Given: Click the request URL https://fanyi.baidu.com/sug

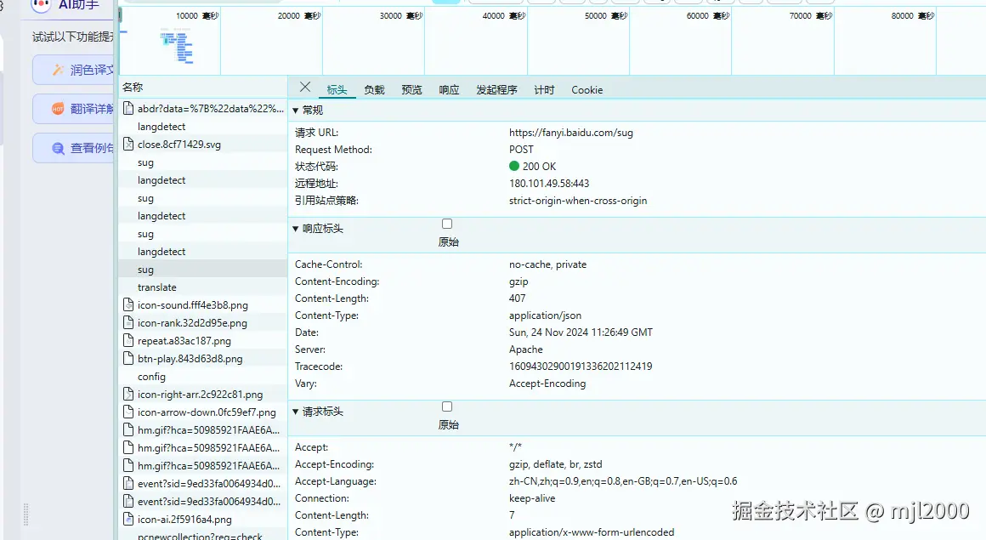Looking at the screenshot, I should pyautogui.click(x=571, y=133).
